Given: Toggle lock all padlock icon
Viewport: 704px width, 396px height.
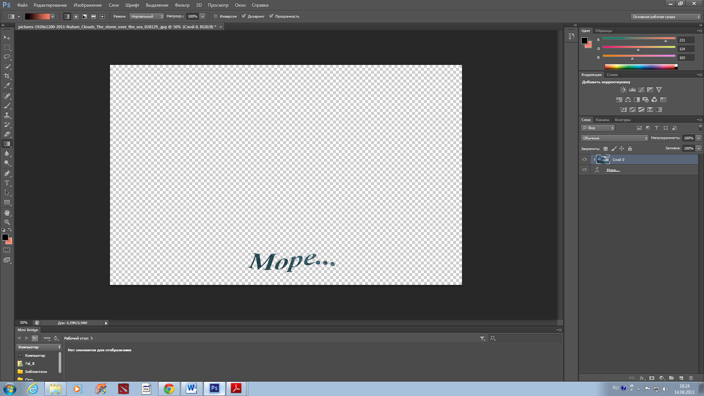Looking at the screenshot, I should point(630,148).
